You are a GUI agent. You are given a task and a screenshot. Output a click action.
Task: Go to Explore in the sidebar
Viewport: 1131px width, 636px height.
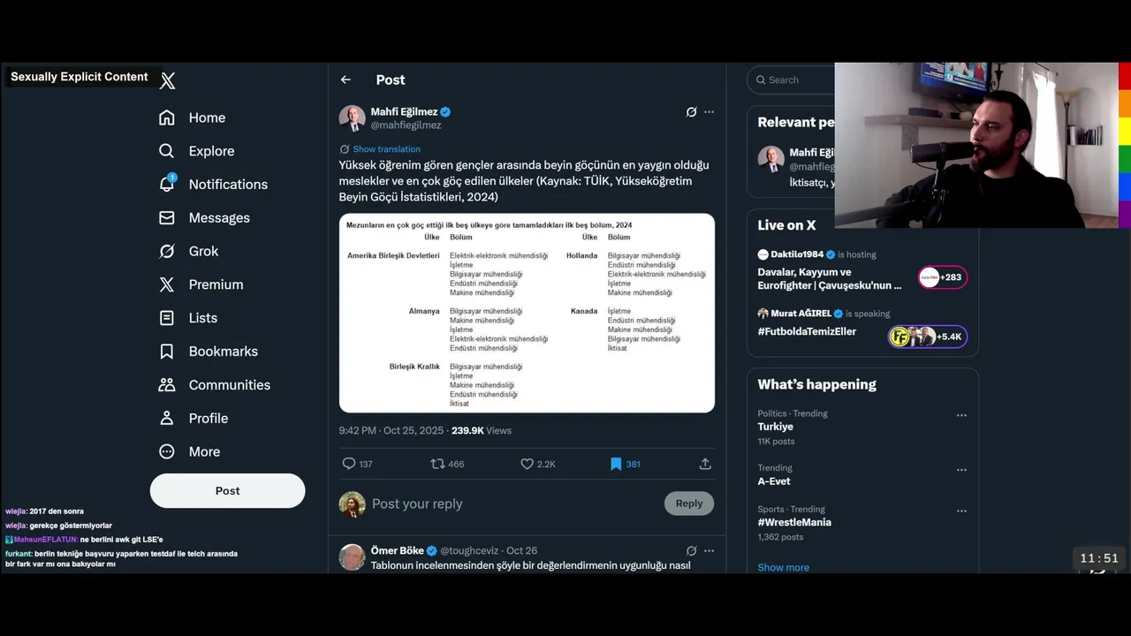tap(211, 151)
